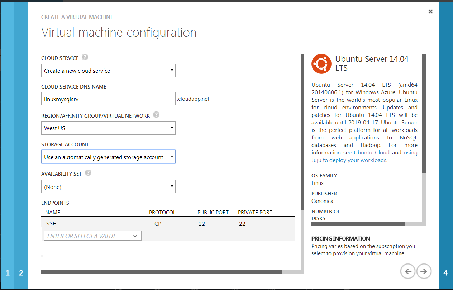Viewport: 453px width, 290px height.
Task: Open help for Region/Affinity Group/Virtual Network
Action: (156, 115)
